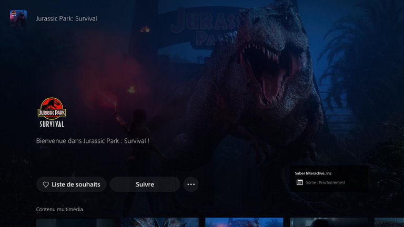This screenshot has width=404, height=227.
Task: Click the Jurassic Park: Survival title text
Action: pos(66,18)
